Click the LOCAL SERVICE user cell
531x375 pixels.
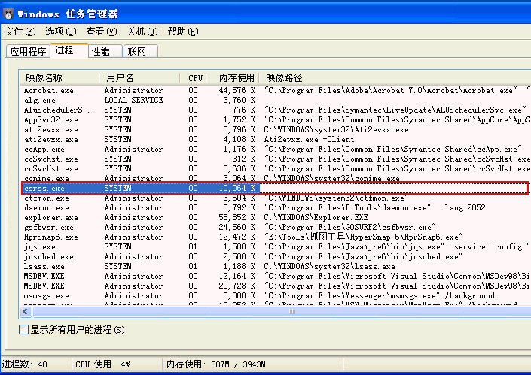pos(133,101)
